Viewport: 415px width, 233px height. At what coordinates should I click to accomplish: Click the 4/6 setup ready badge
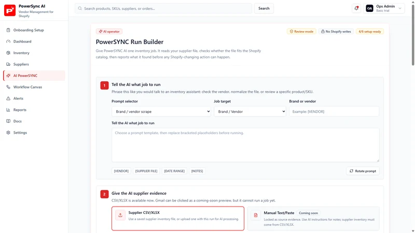[370, 32]
